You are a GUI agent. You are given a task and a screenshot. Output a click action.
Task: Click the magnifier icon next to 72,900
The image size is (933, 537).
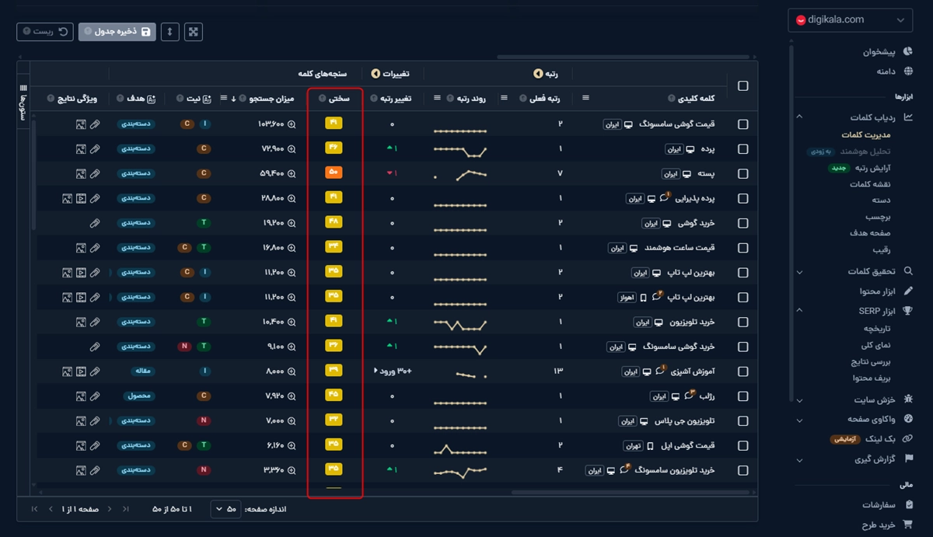[292, 149]
